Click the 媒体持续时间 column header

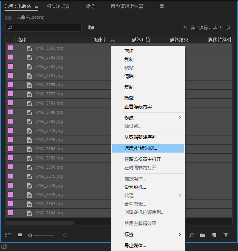219,40
